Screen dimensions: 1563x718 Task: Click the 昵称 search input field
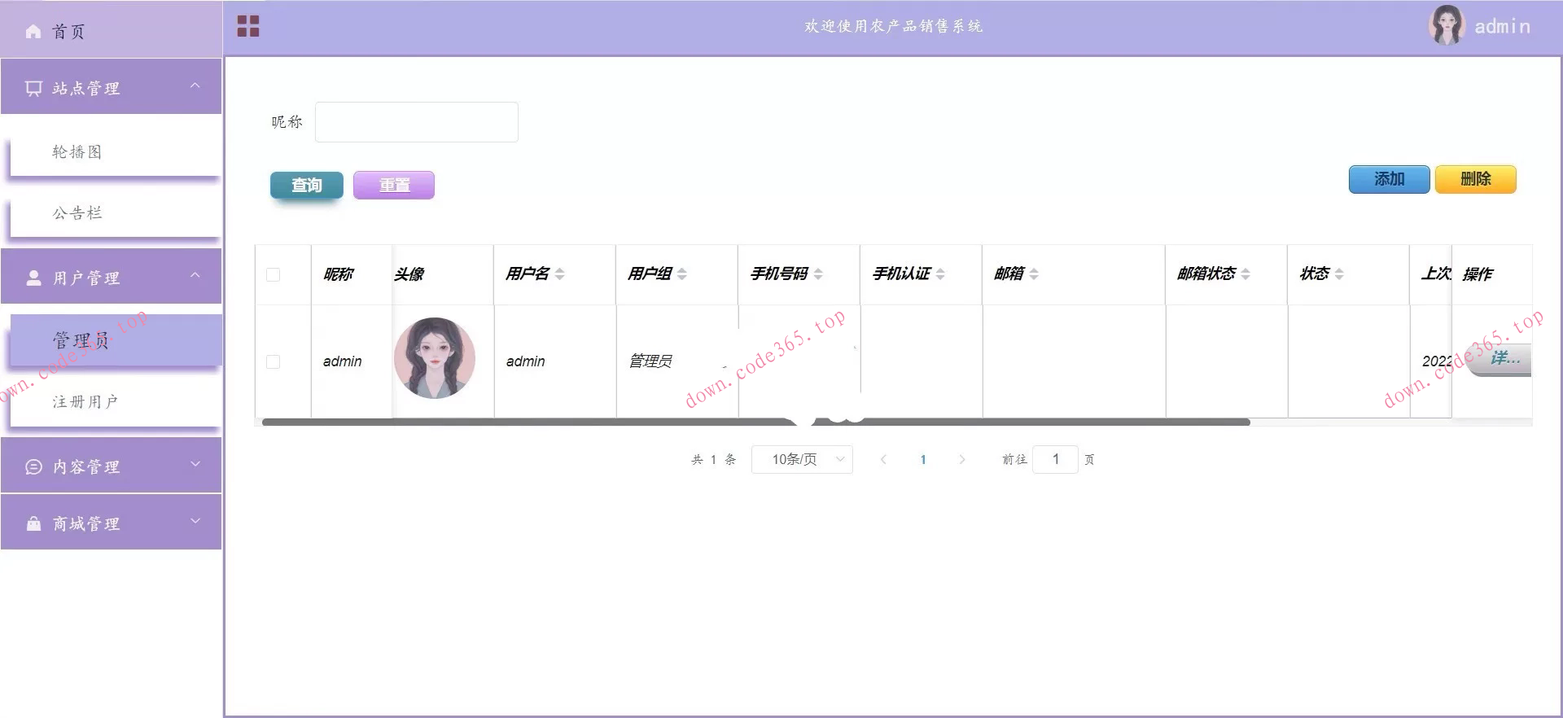coord(417,122)
